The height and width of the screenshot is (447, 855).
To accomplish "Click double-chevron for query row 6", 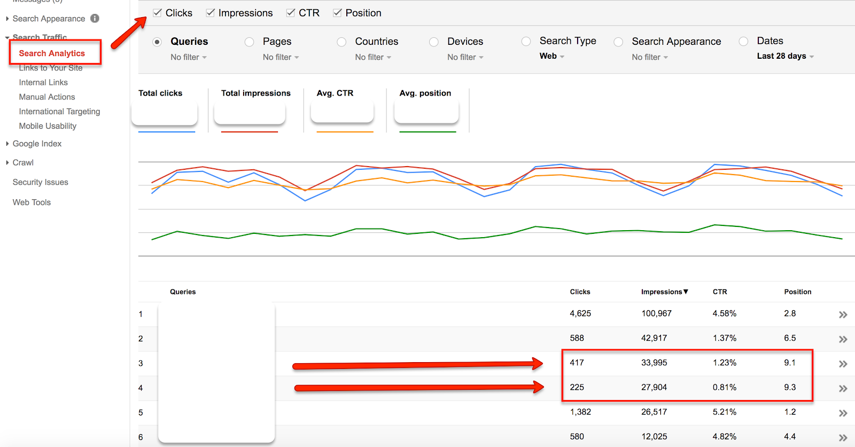I will click(843, 437).
